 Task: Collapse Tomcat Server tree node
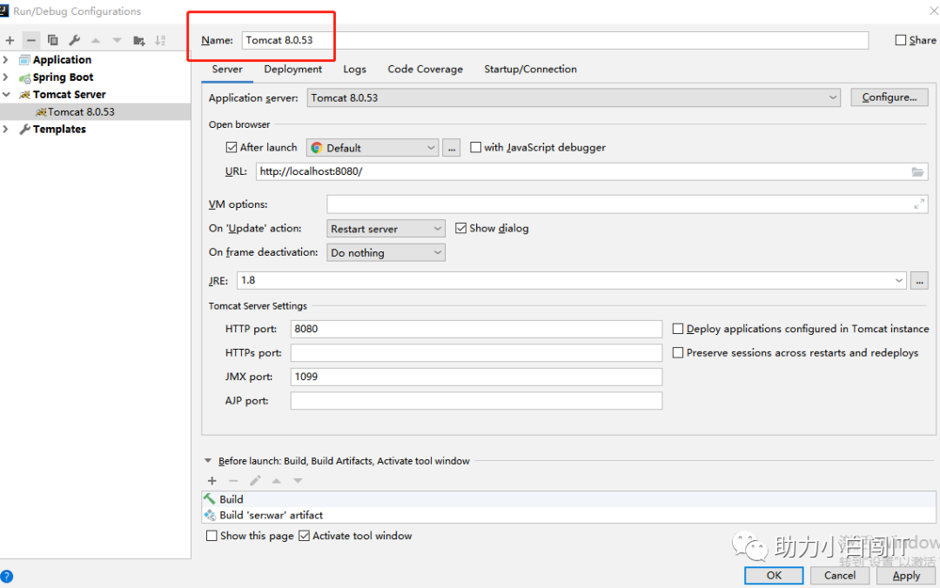click(6, 95)
